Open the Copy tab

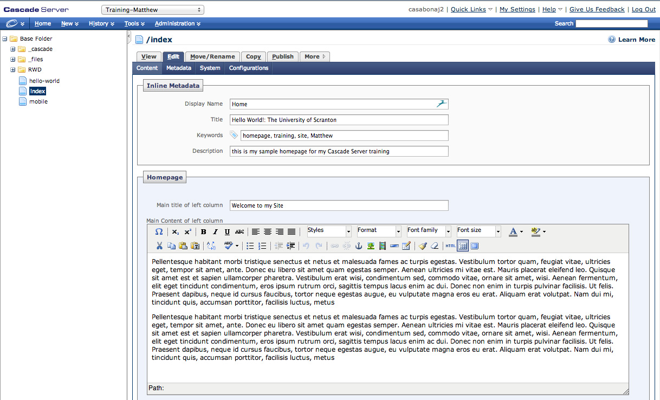pyautogui.click(x=253, y=56)
